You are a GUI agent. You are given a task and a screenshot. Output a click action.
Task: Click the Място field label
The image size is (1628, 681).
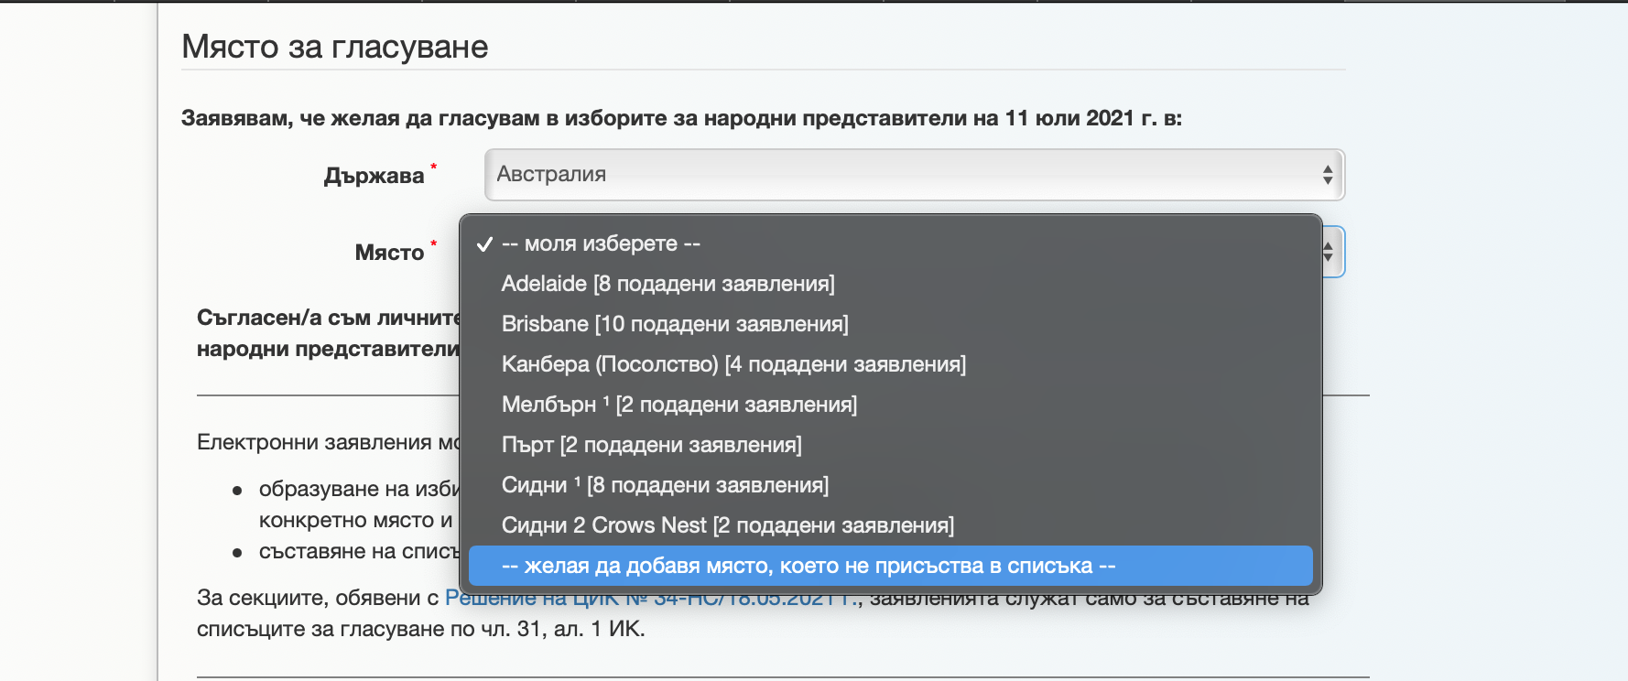(x=389, y=253)
